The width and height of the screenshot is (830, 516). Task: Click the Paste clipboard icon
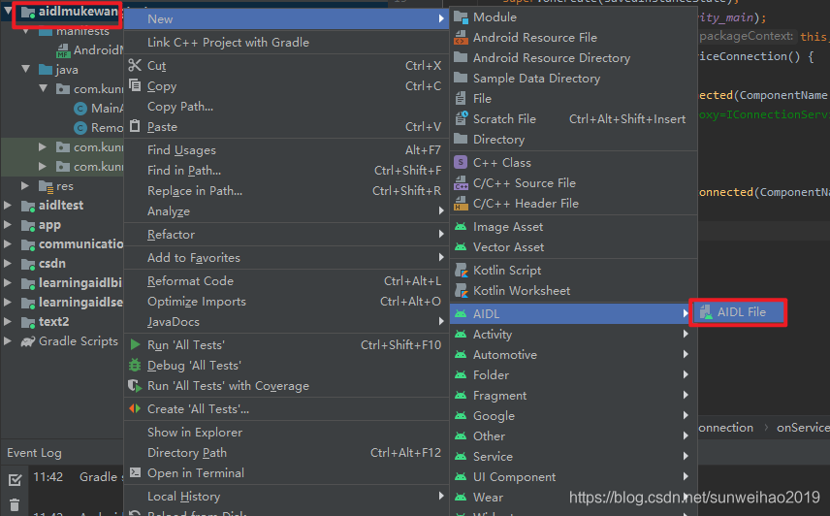[x=135, y=126]
